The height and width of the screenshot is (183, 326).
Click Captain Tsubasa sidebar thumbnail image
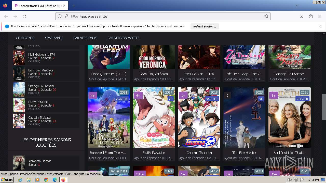[x=19, y=121]
